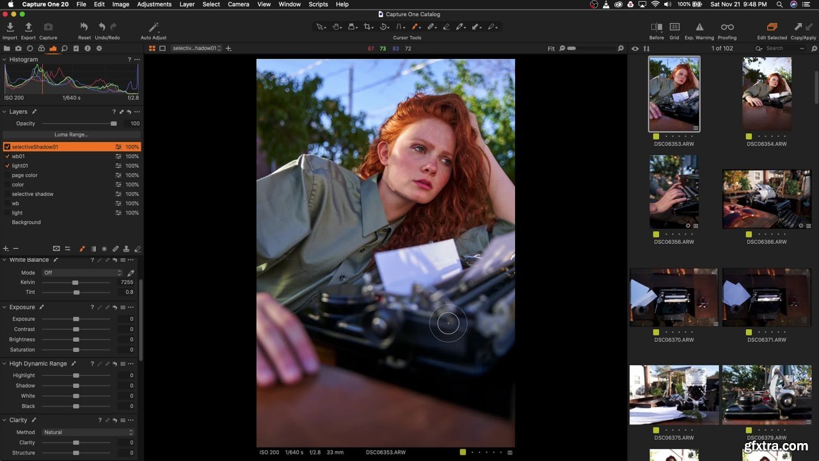819x461 pixels.
Task: Click the Auto Adjust magic wand
Action: click(x=154, y=28)
